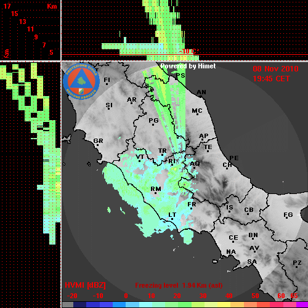Select the date "08 Nov 2010"
This screenshot has height=308, width=308.
[275, 69]
